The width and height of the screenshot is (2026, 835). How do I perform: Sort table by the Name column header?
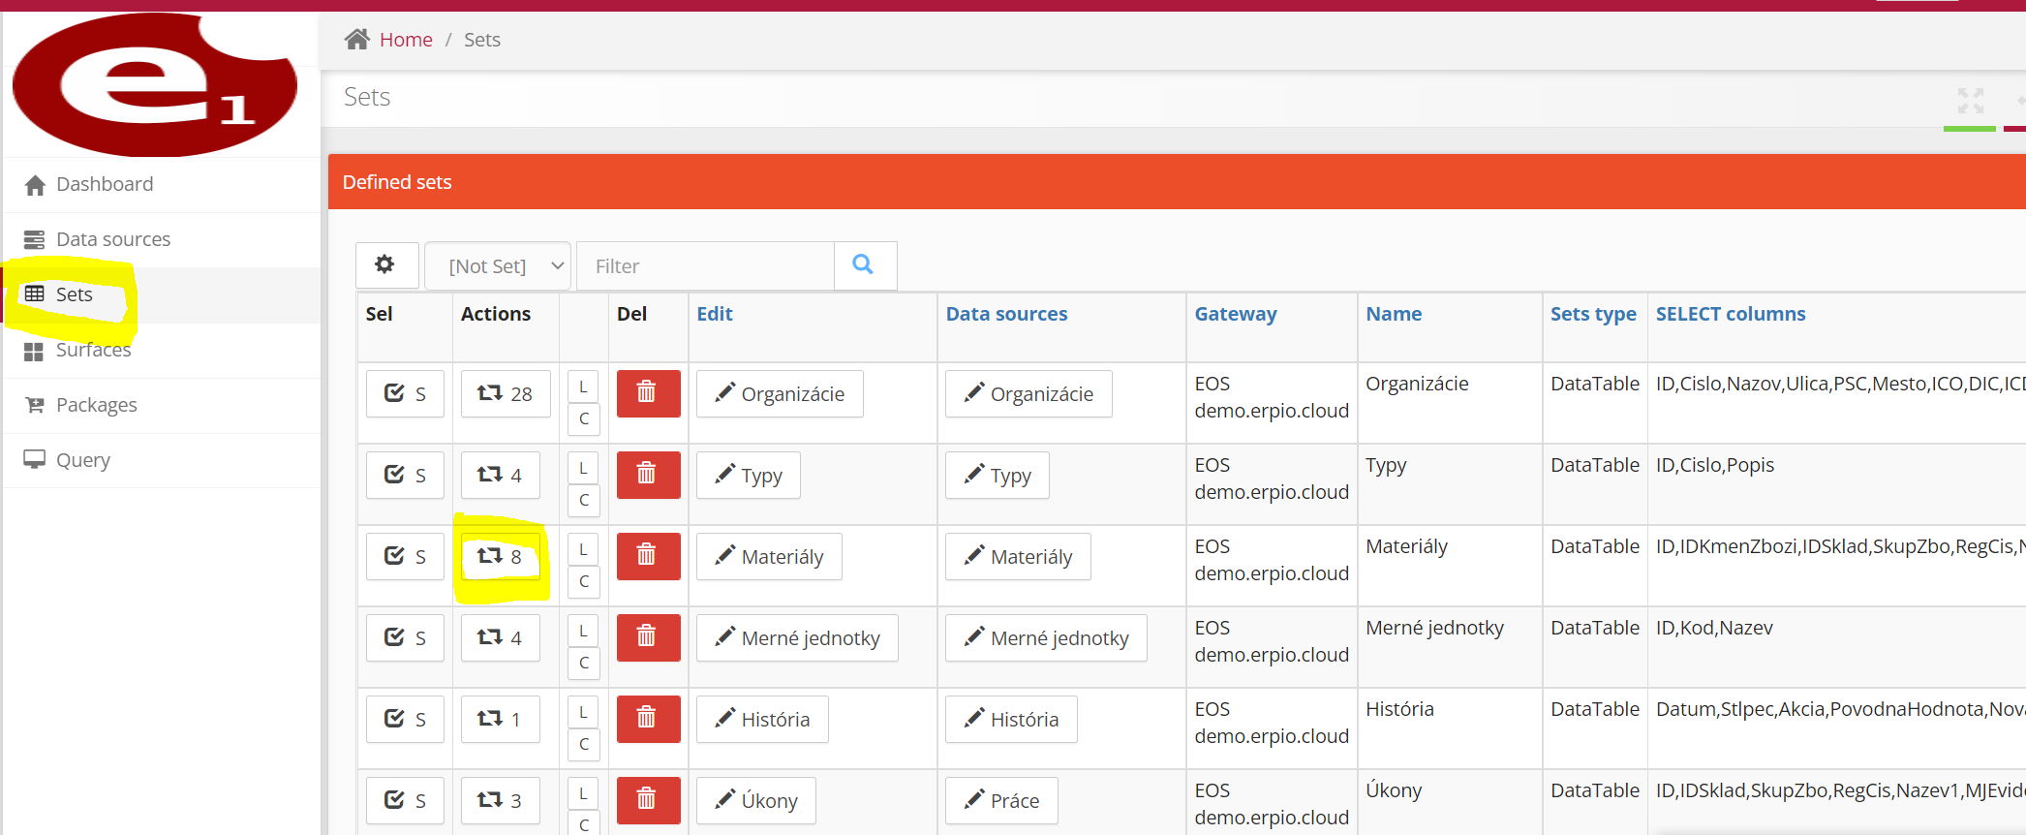pos(1393,314)
